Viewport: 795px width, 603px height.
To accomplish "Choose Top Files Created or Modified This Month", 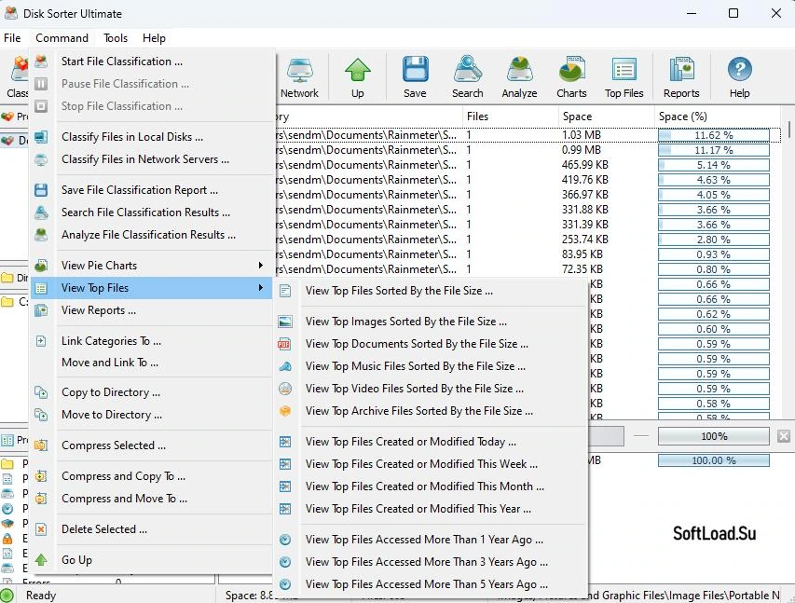I will [431, 487].
